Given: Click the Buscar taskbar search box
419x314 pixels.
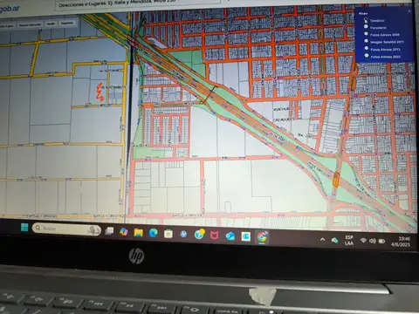Looking at the screenshot, I should 66,229.
